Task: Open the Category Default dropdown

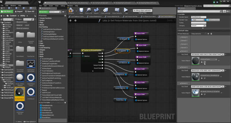Action: pyautogui.click(x=198, y=26)
